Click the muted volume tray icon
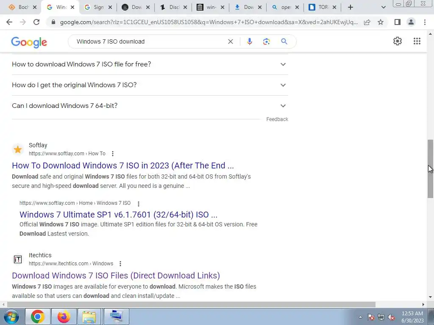Viewport: 434px width, 325px height. 391,317
